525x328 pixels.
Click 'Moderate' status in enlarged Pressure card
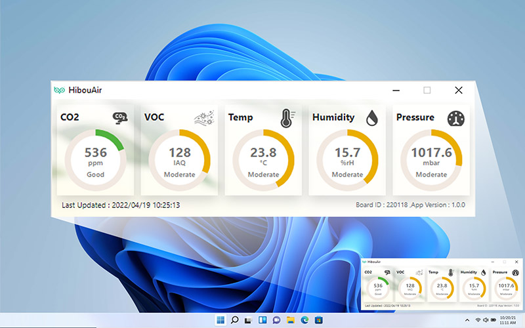point(432,174)
